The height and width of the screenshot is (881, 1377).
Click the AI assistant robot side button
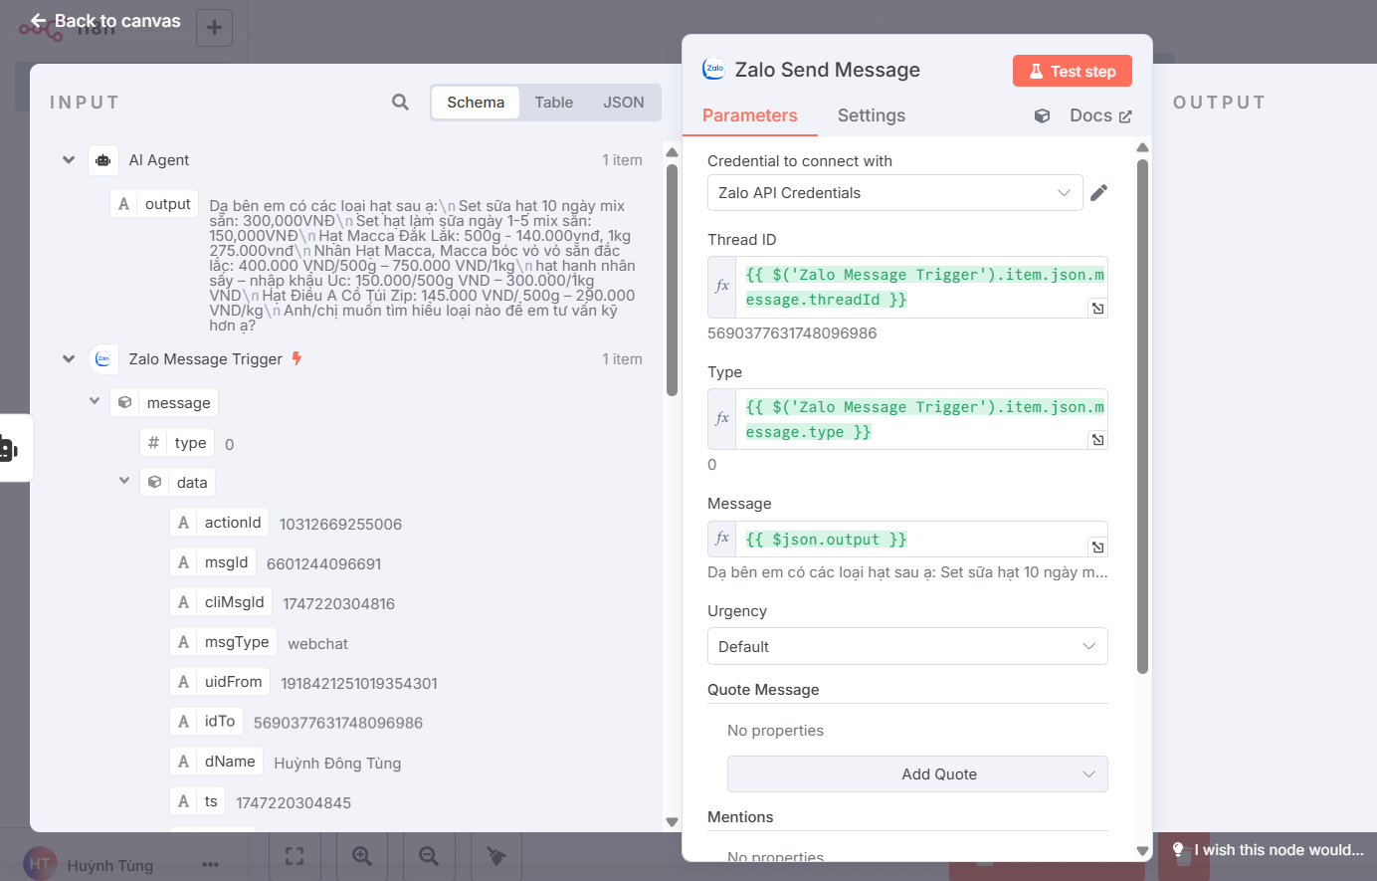(8, 449)
